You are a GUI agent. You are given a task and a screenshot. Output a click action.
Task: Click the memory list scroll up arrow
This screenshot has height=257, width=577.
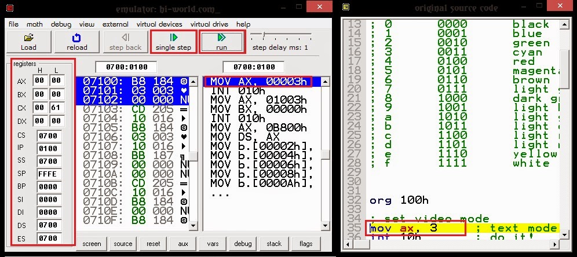point(193,82)
